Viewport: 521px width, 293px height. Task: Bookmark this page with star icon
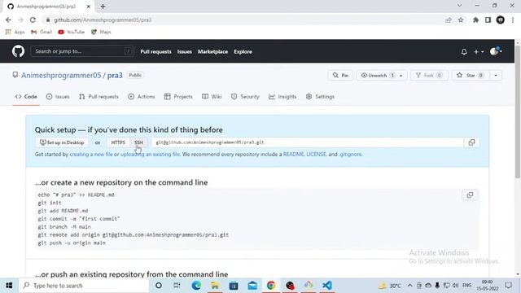[x=461, y=20]
